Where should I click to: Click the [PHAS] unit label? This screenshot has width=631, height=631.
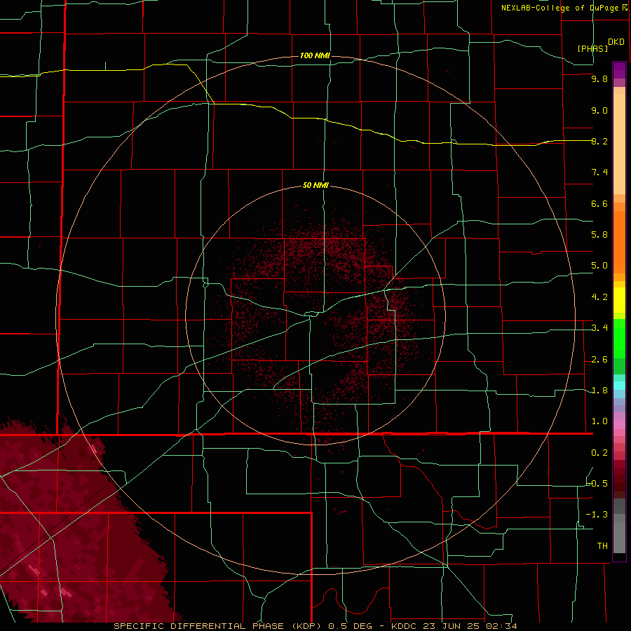click(592, 48)
